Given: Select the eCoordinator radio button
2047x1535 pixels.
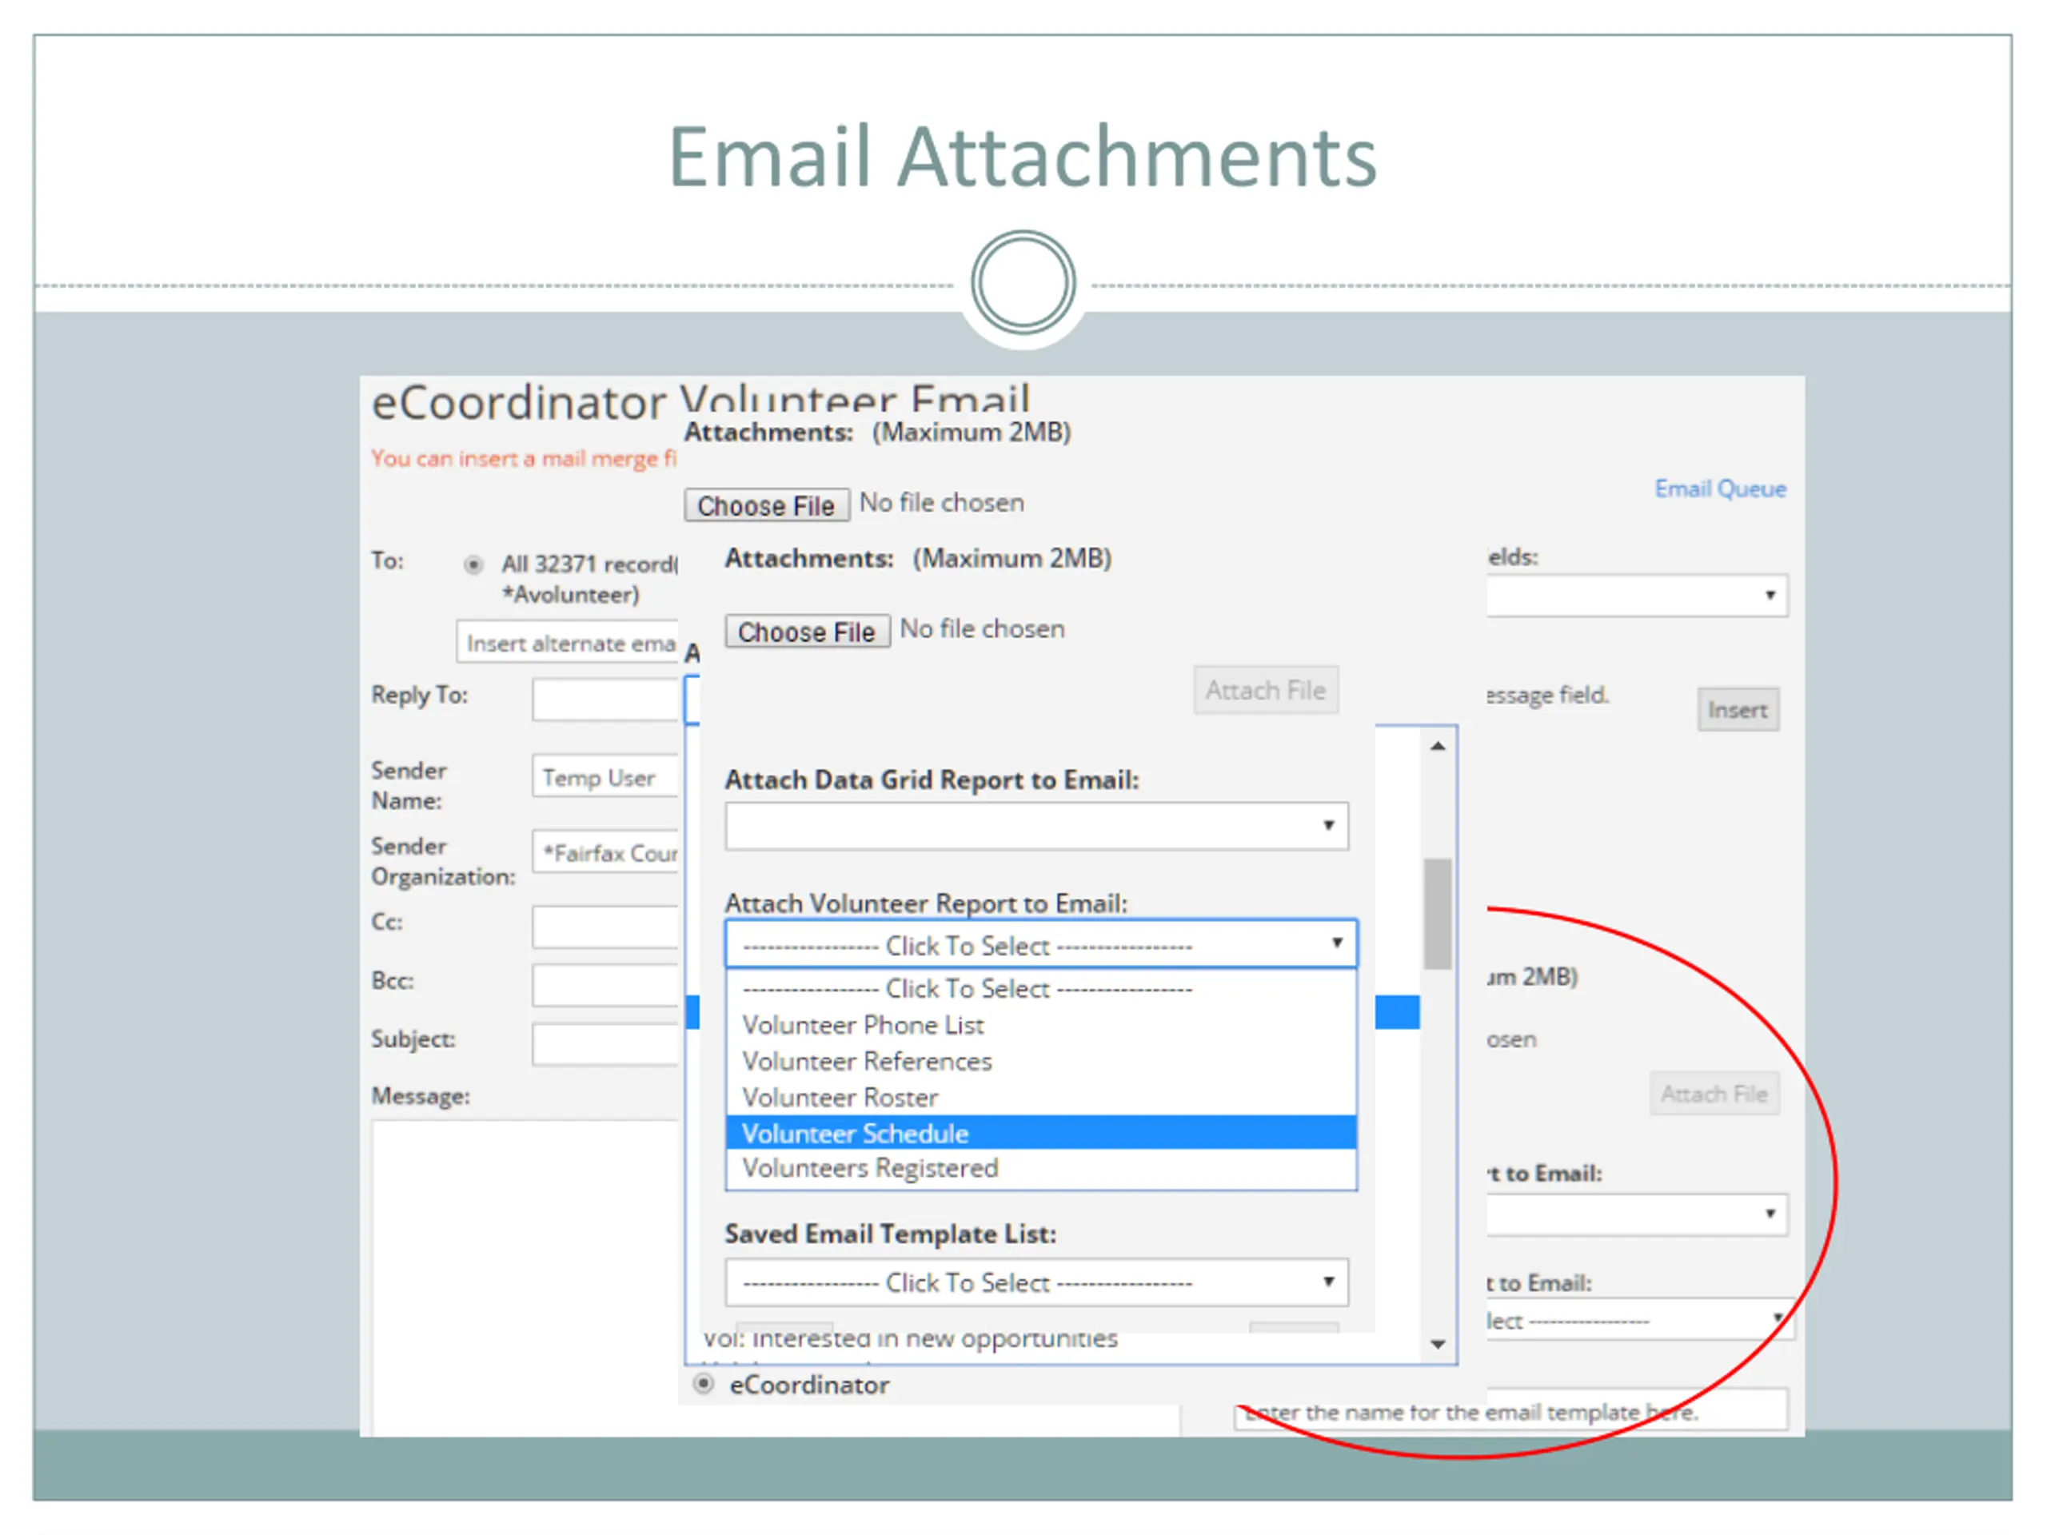Looking at the screenshot, I should click(704, 1383).
